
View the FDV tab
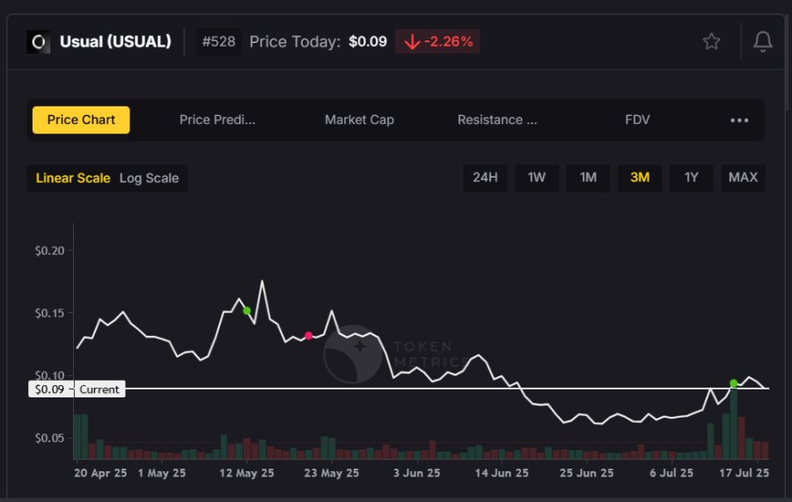point(637,120)
